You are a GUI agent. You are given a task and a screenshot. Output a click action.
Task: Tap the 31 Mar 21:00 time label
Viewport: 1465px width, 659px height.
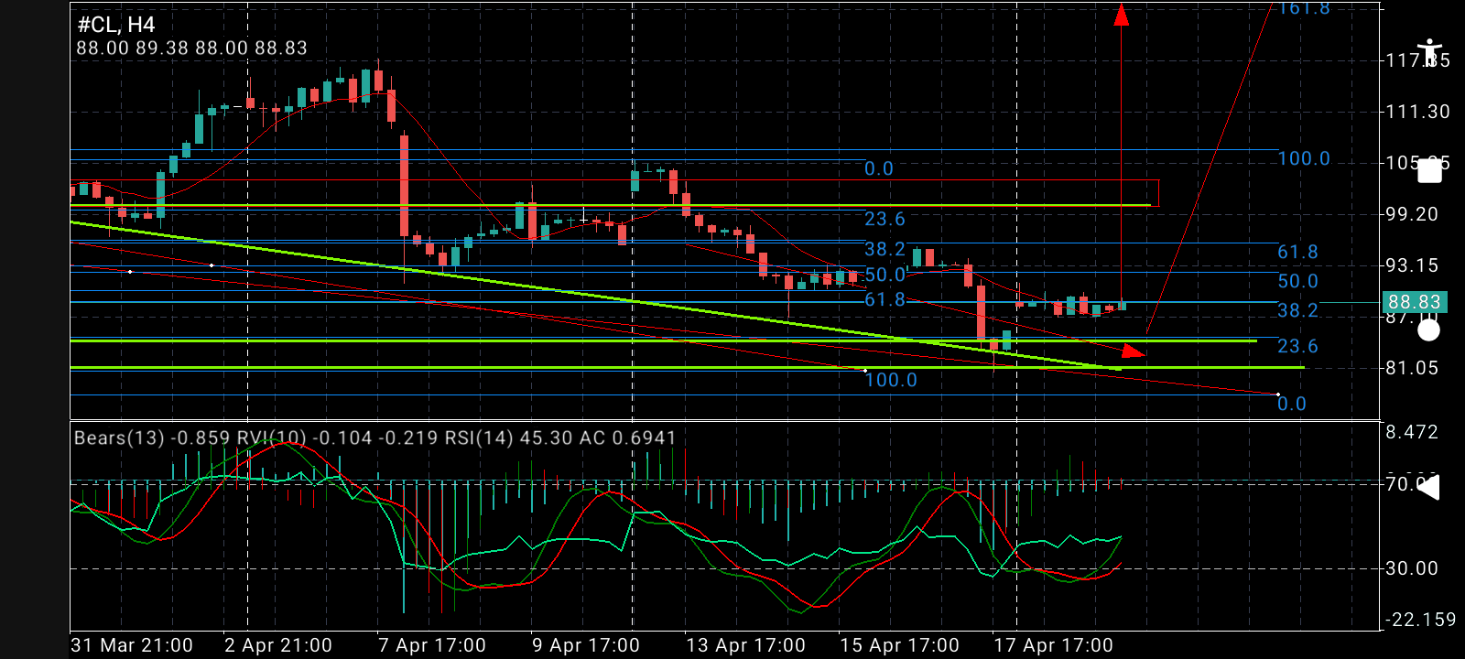point(132,645)
